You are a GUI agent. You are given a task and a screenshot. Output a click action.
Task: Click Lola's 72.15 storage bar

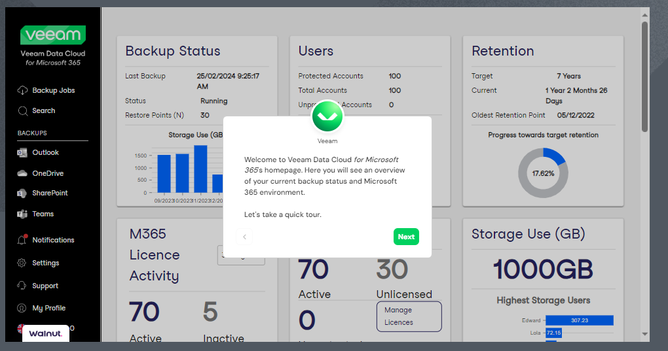(553, 333)
